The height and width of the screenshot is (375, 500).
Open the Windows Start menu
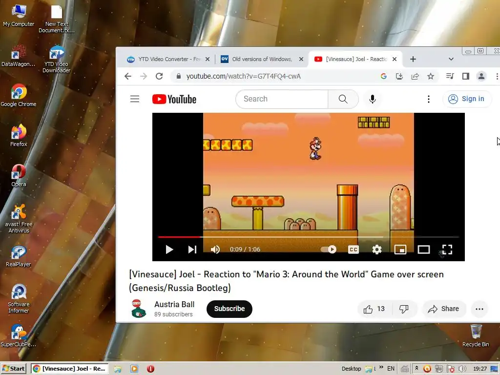pyautogui.click(x=14, y=369)
